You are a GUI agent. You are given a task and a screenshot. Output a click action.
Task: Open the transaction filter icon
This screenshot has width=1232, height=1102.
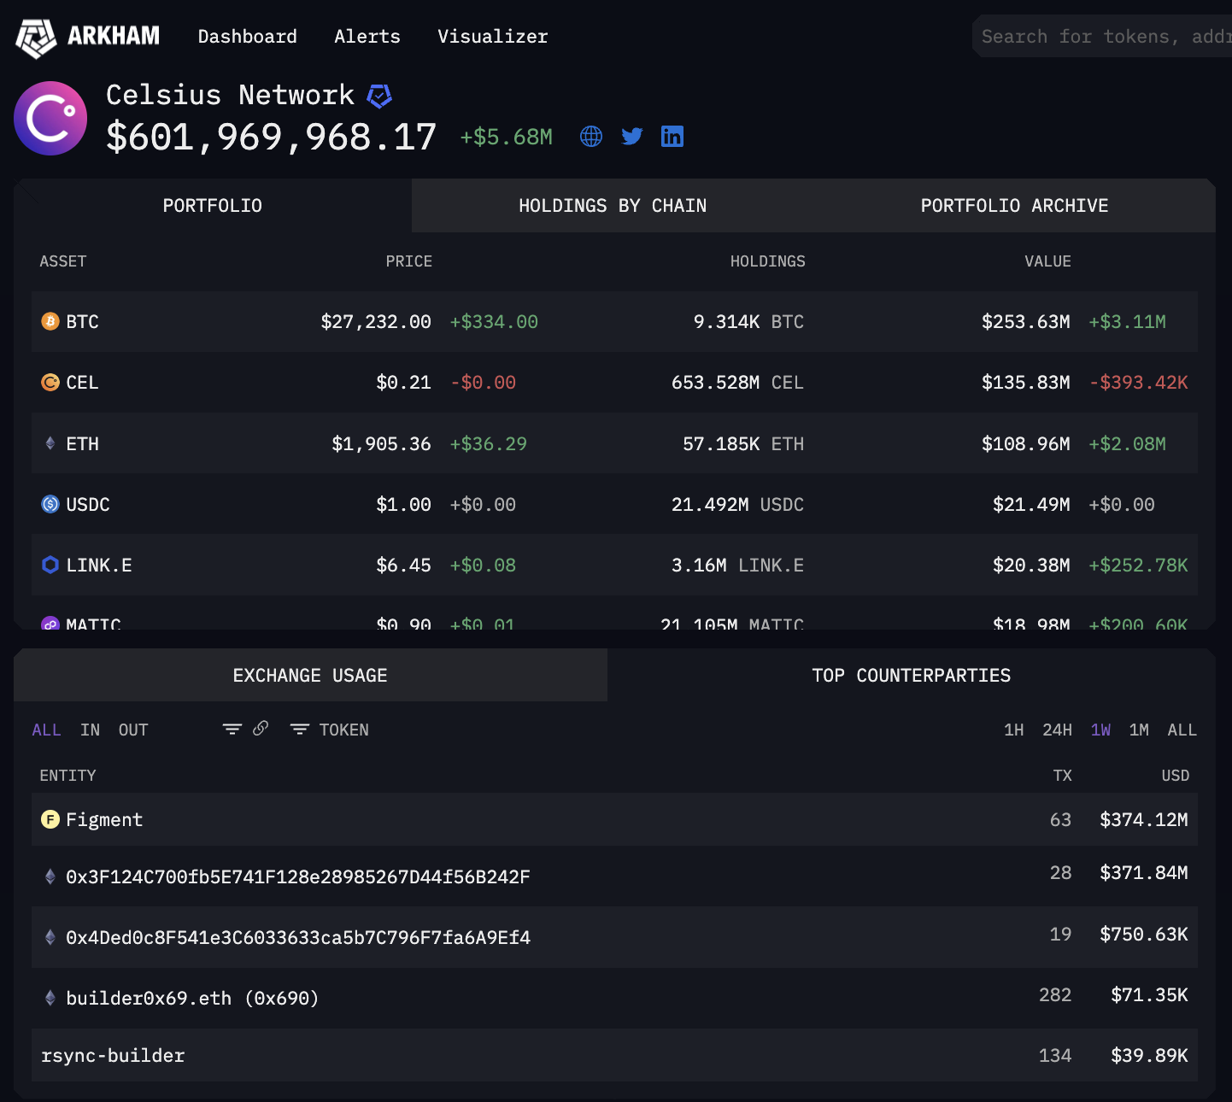tap(232, 729)
